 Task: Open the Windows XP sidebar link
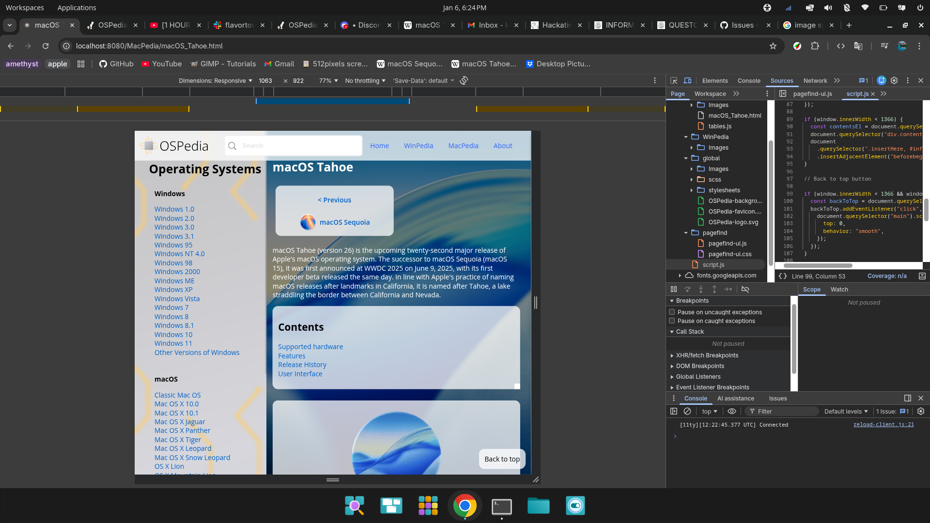[x=173, y=290]
